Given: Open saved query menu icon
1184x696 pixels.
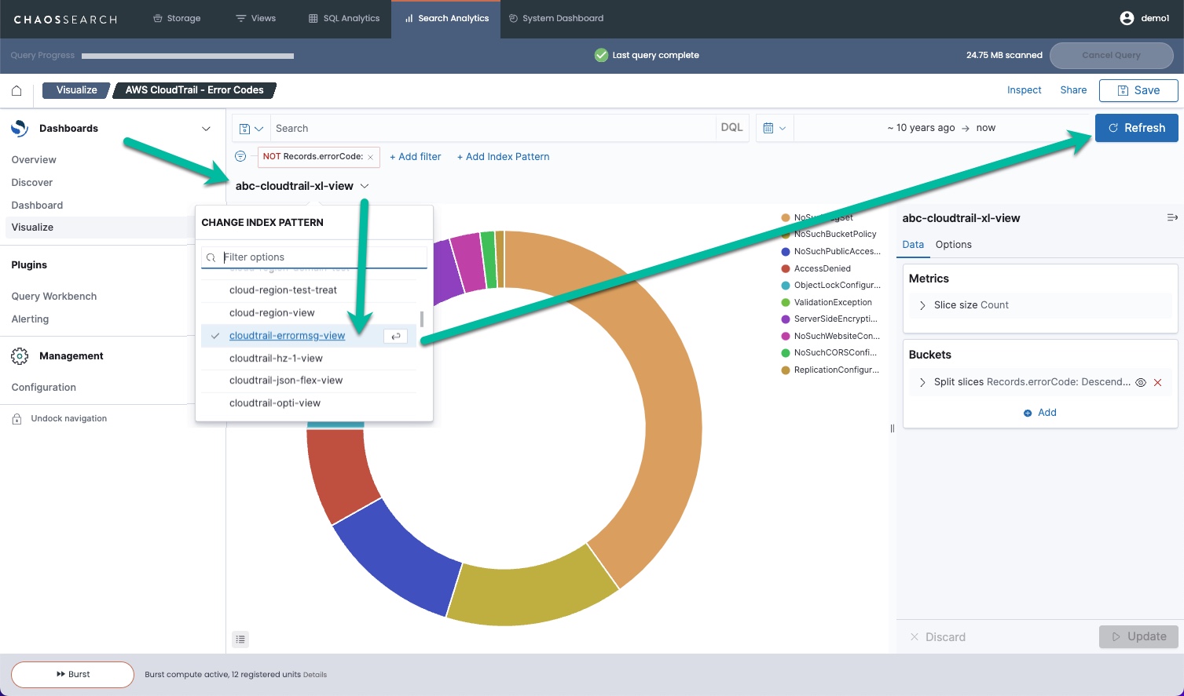Looking at the screenshot, I should [251, 129].
